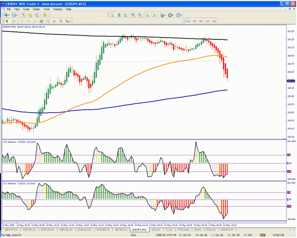Switch to the CL,H1 chart tab
Viewport: 297px width, 238px height.
169,229
